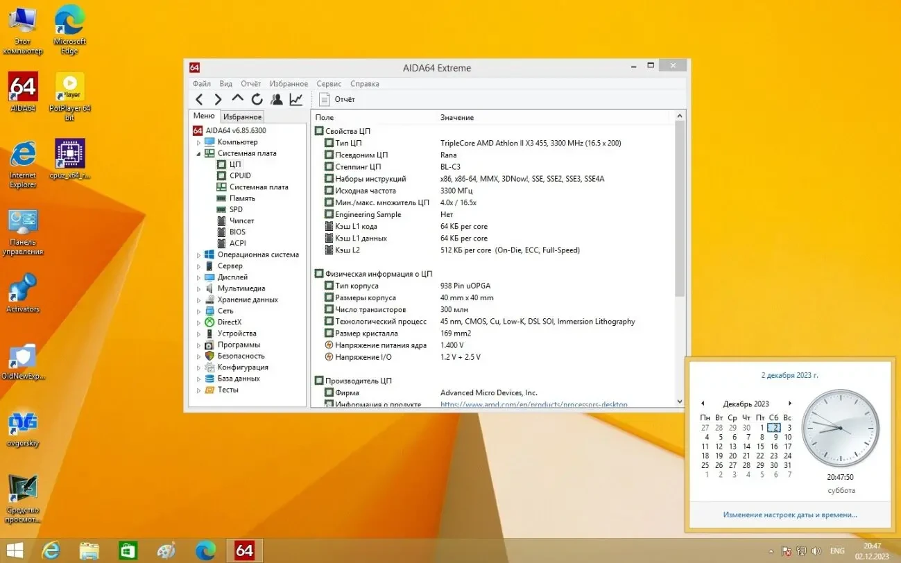Click Изменение настроек даты и времени link
This screenshot has height=563, width=901.
pos(789,514)
